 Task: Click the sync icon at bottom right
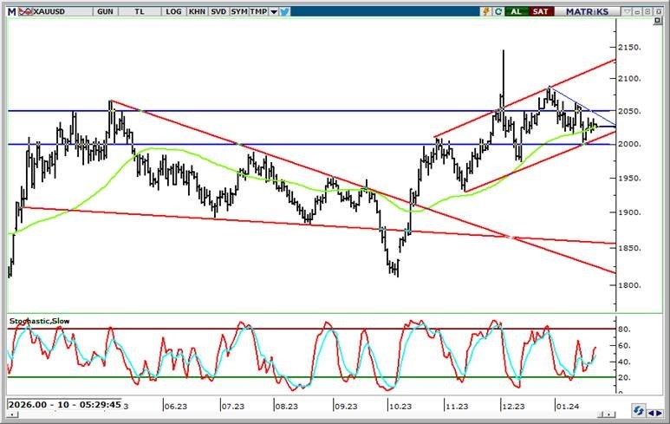point(637,409)
